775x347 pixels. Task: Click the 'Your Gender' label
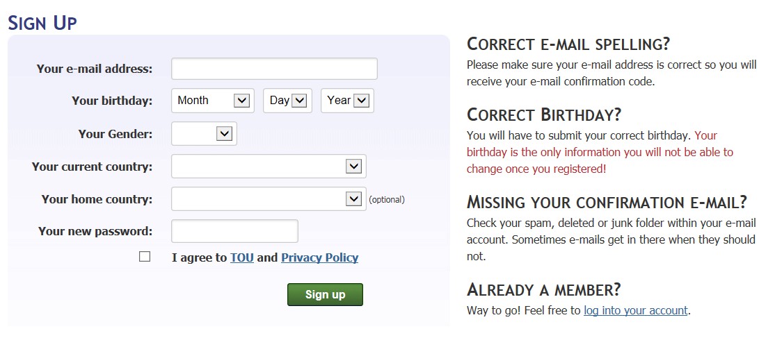pyautogui.click(x=115, y=134)
